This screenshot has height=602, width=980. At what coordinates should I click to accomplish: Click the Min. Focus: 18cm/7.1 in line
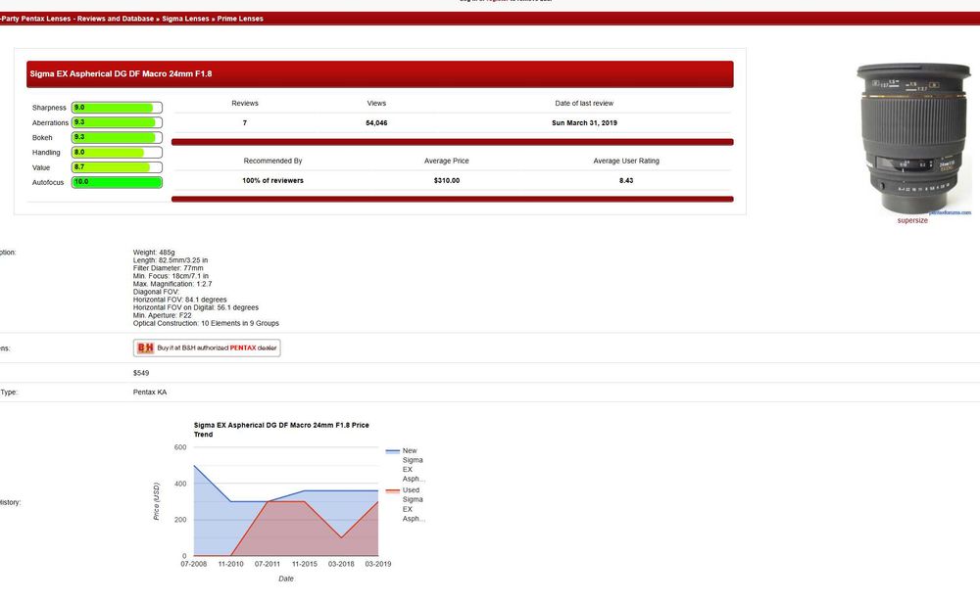coord(171,276)
